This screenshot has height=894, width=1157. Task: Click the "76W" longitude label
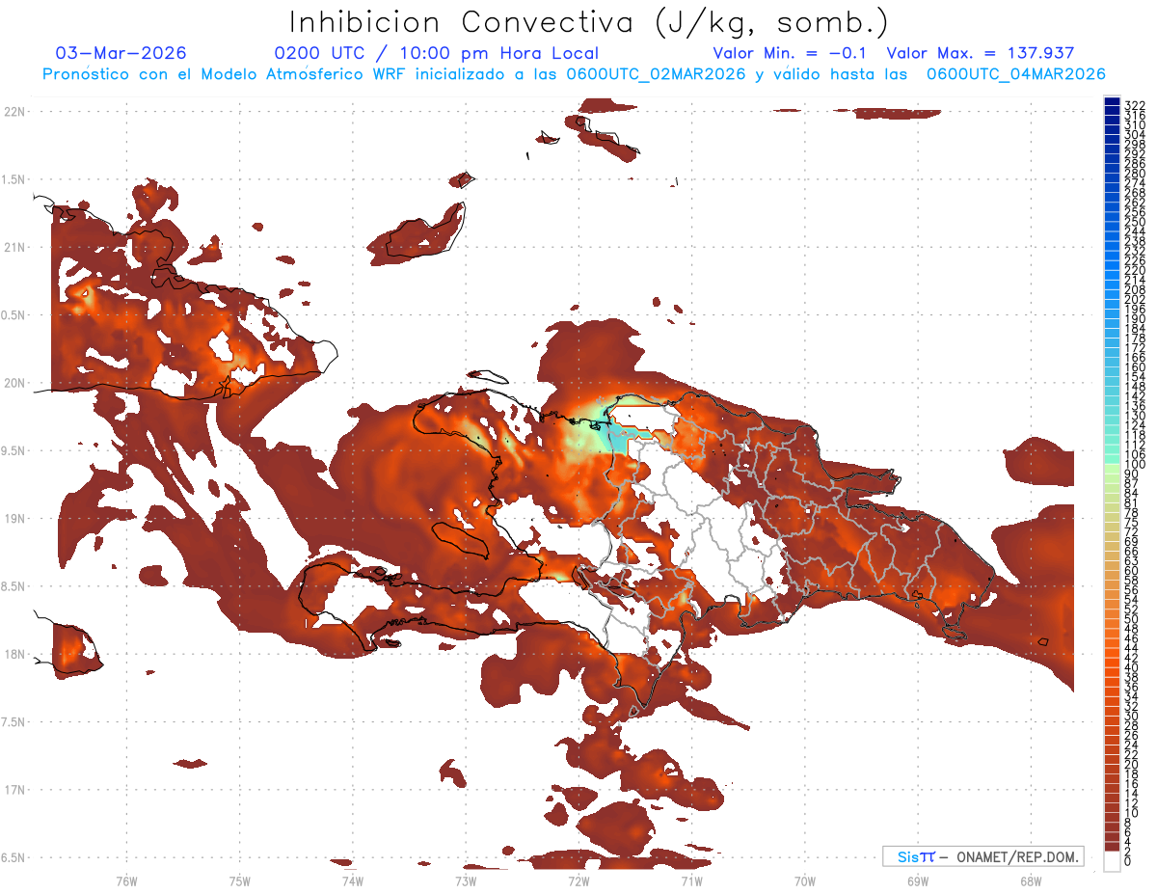(x=126, y=880)
